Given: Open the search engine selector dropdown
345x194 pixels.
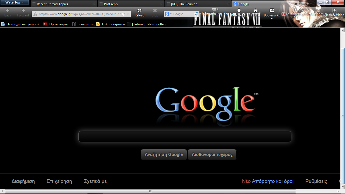Looking at the screenshot, I should [x=168, y=14].
